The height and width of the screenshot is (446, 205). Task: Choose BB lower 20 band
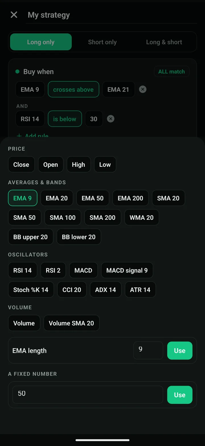[79, 237]
